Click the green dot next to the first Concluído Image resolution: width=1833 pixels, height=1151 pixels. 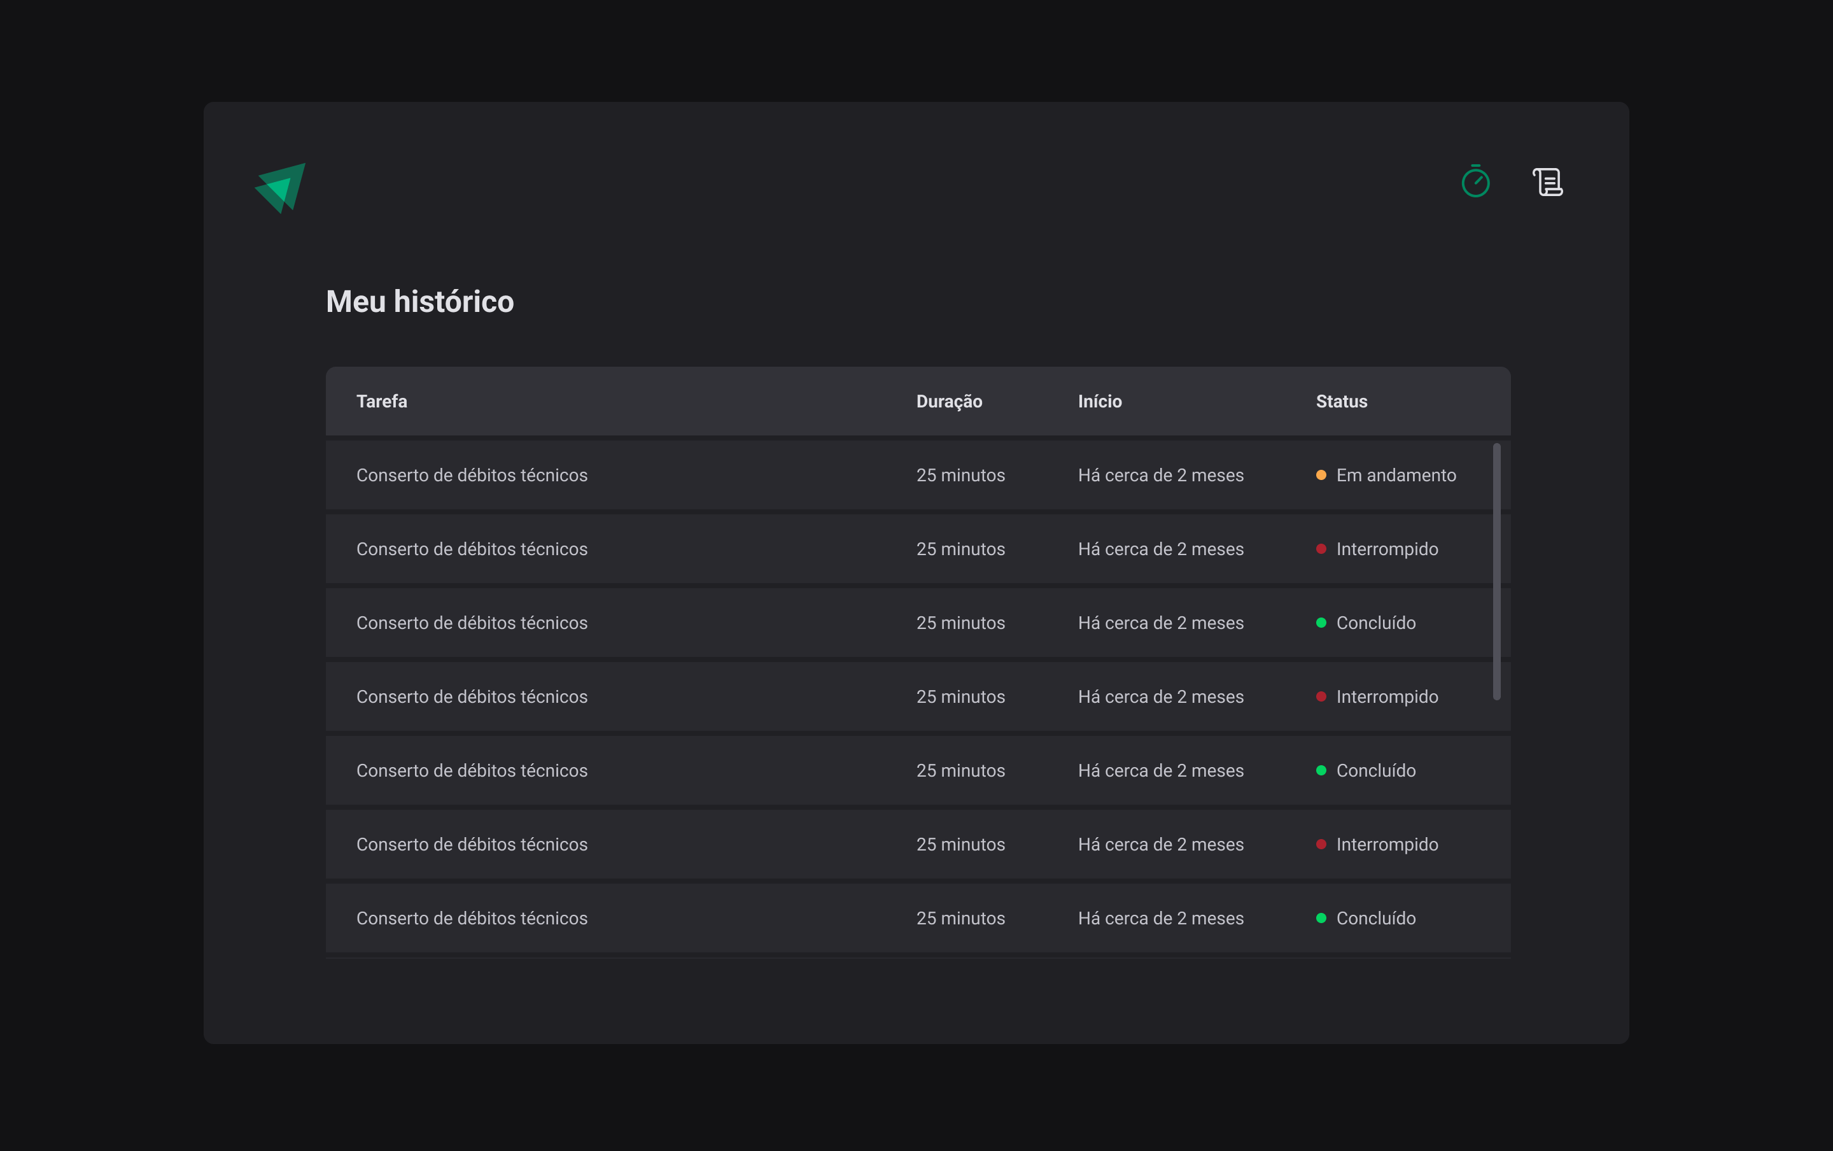pyautogui.click(x=1322, y=622)
